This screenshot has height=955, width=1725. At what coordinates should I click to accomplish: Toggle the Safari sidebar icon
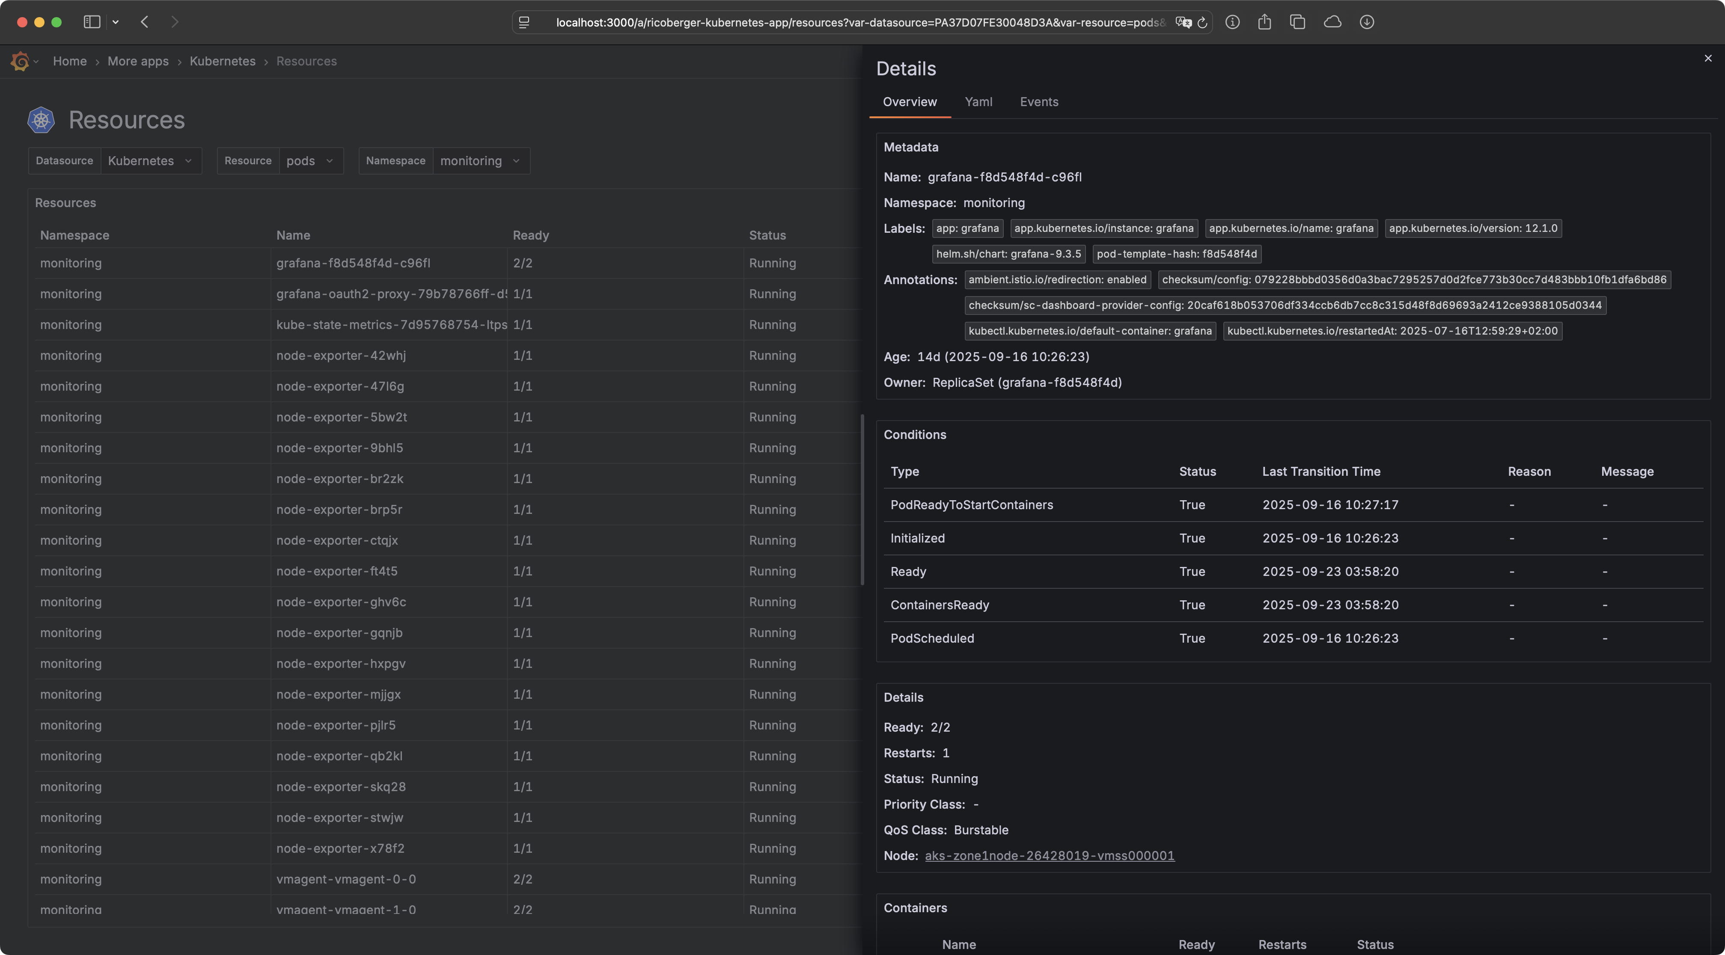[92, 22]
